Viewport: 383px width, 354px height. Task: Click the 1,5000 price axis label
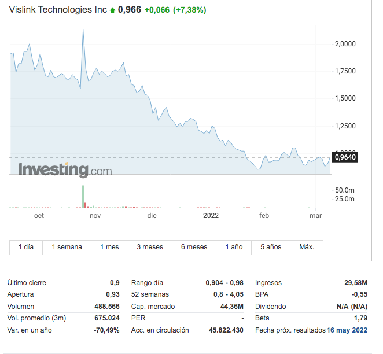click(345, 98)
